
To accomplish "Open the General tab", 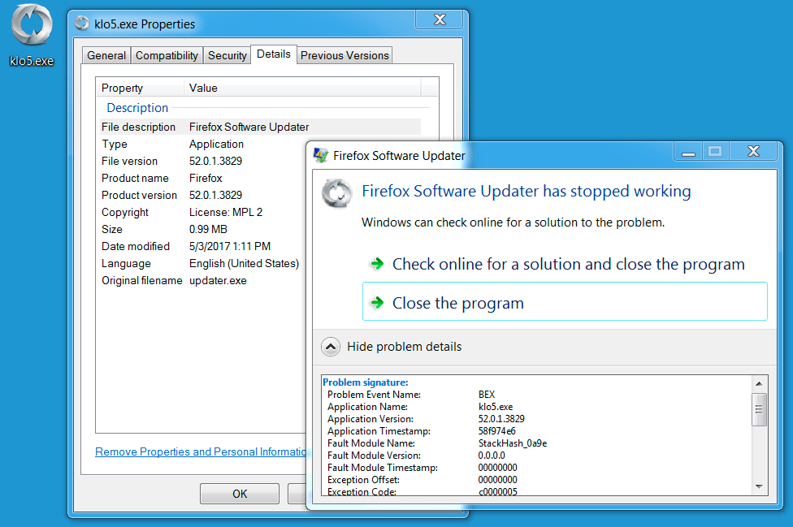I will click(106, 55).
